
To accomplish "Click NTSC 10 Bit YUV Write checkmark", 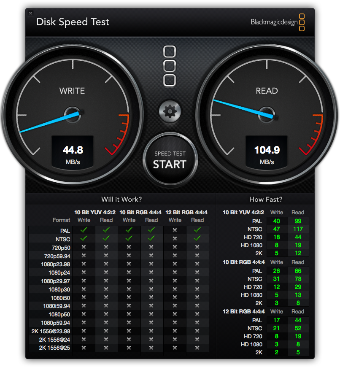I will coord(84,238).
